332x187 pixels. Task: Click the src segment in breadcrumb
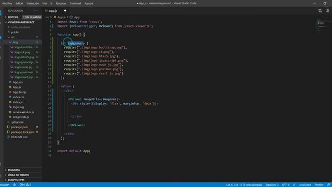[x=47, y=17]
